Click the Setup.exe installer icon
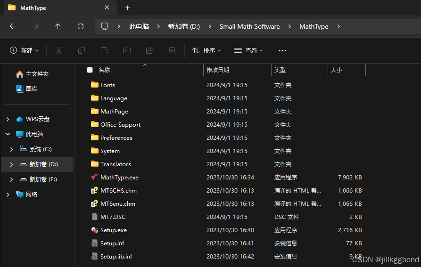Viewport: 421px width, 267px height. tap(94, 230)
